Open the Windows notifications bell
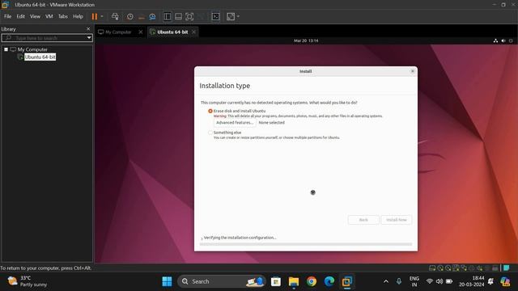Screen dimensions: 518x291 coord(490,281)
